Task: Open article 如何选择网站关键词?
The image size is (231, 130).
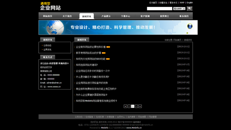Action: tap(86, 65)
